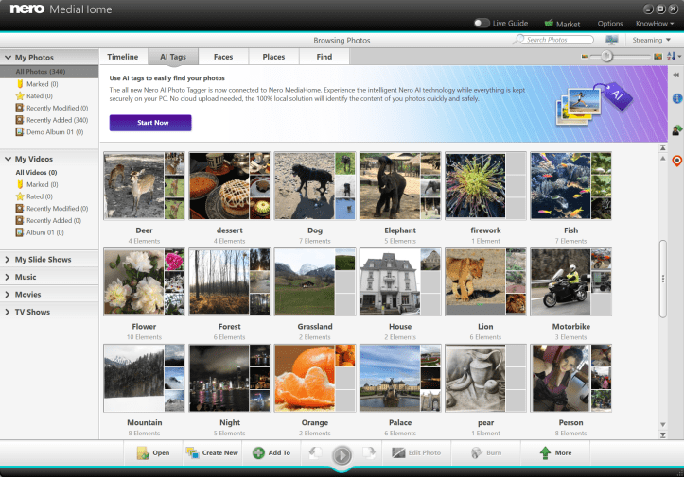
Task: Collapse right panel with double-arrow icon
Action: point(676,74)
